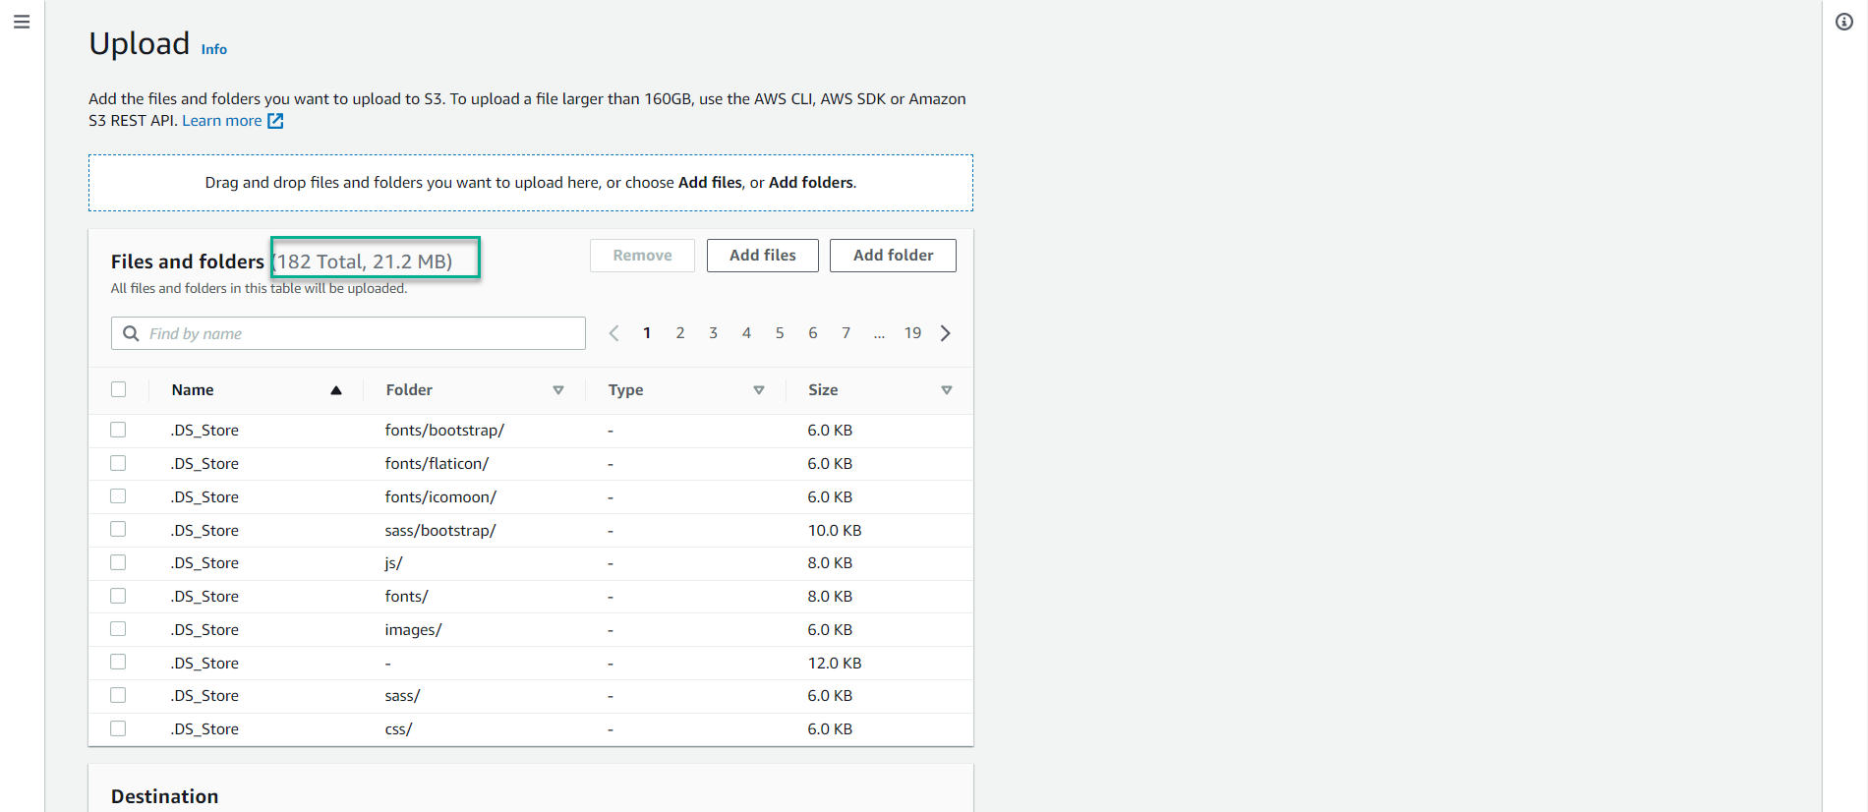Viewport: 1868px width, 812px height.
Task: Open the Learn more link
Action: (222, 121)
